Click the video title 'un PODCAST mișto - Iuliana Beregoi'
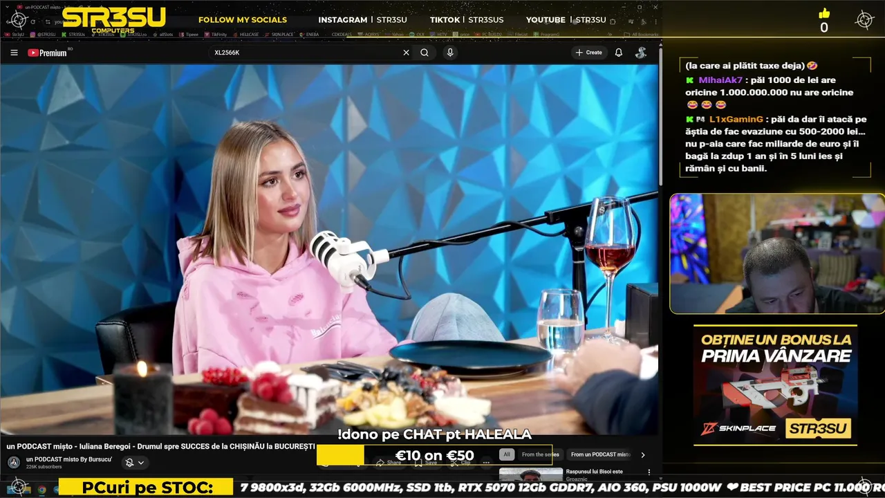The width and height of the screenshot is (885, 498). click(x=160, y=447)
